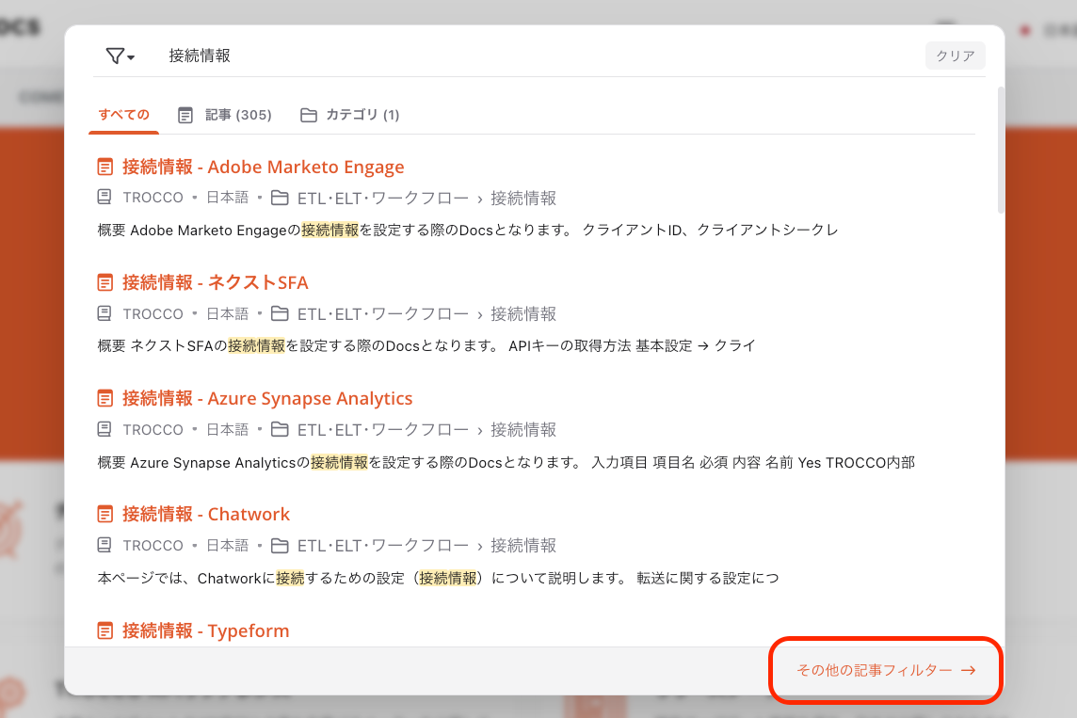
Task: Switch to the 記事 (305) tab
Action: 225,115
